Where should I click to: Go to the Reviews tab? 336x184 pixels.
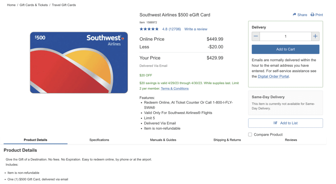[291, 140]
